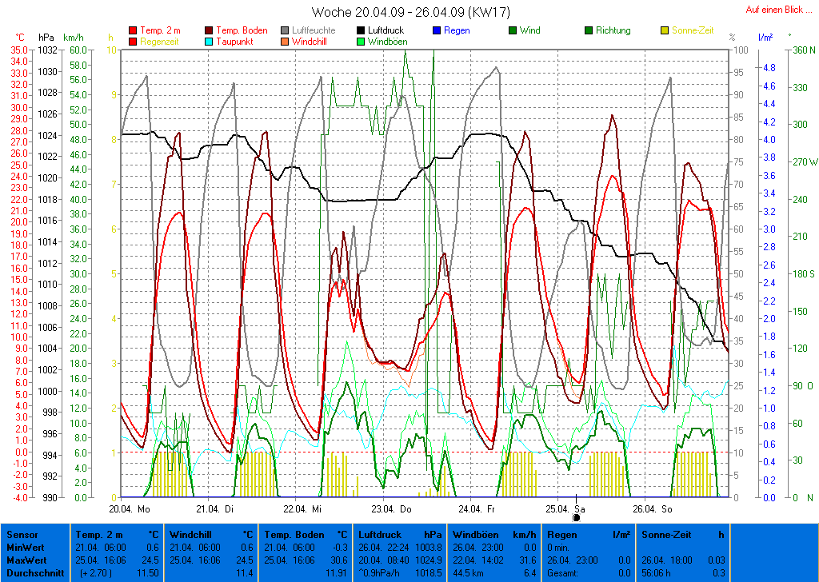Click the gray Luftfeuchte legend swatch
Screen dimensions: 819x582
point(286,30)
